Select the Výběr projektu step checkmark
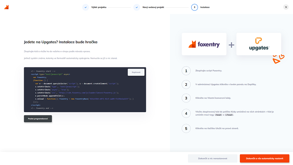 click(x=85, y=7)
